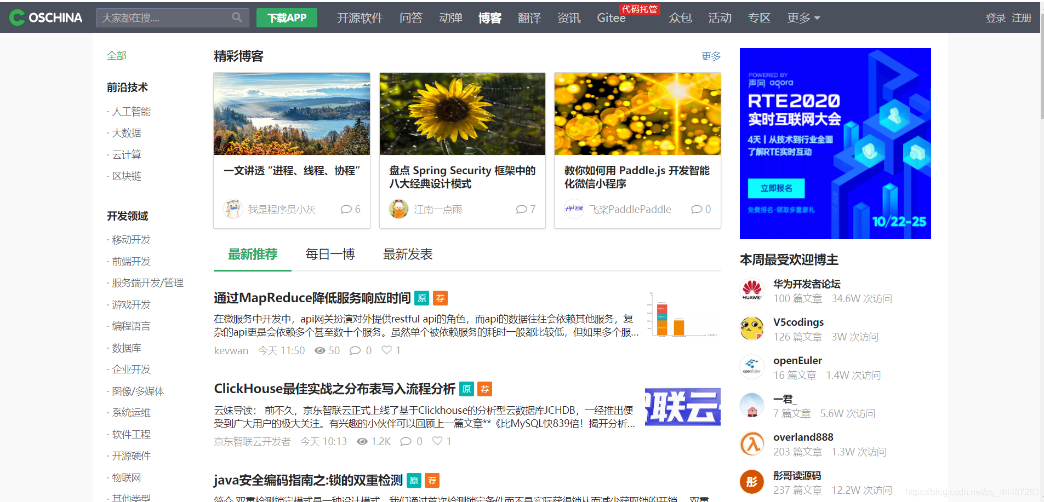Click 原 badge on java安全编码指南 article
1044x502 pixels.
point(414,480)
